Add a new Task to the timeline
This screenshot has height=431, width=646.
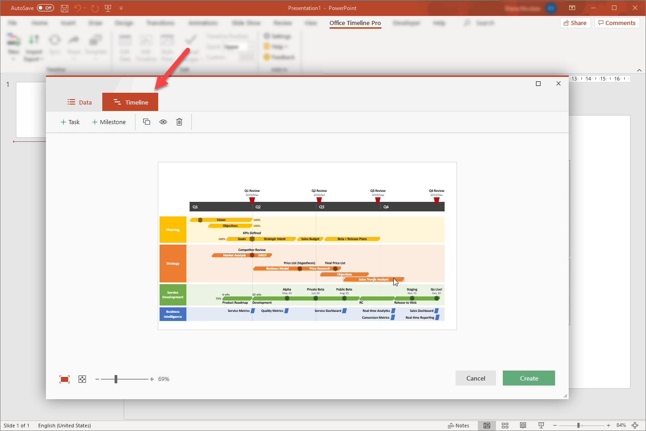[x=70, y=122]
